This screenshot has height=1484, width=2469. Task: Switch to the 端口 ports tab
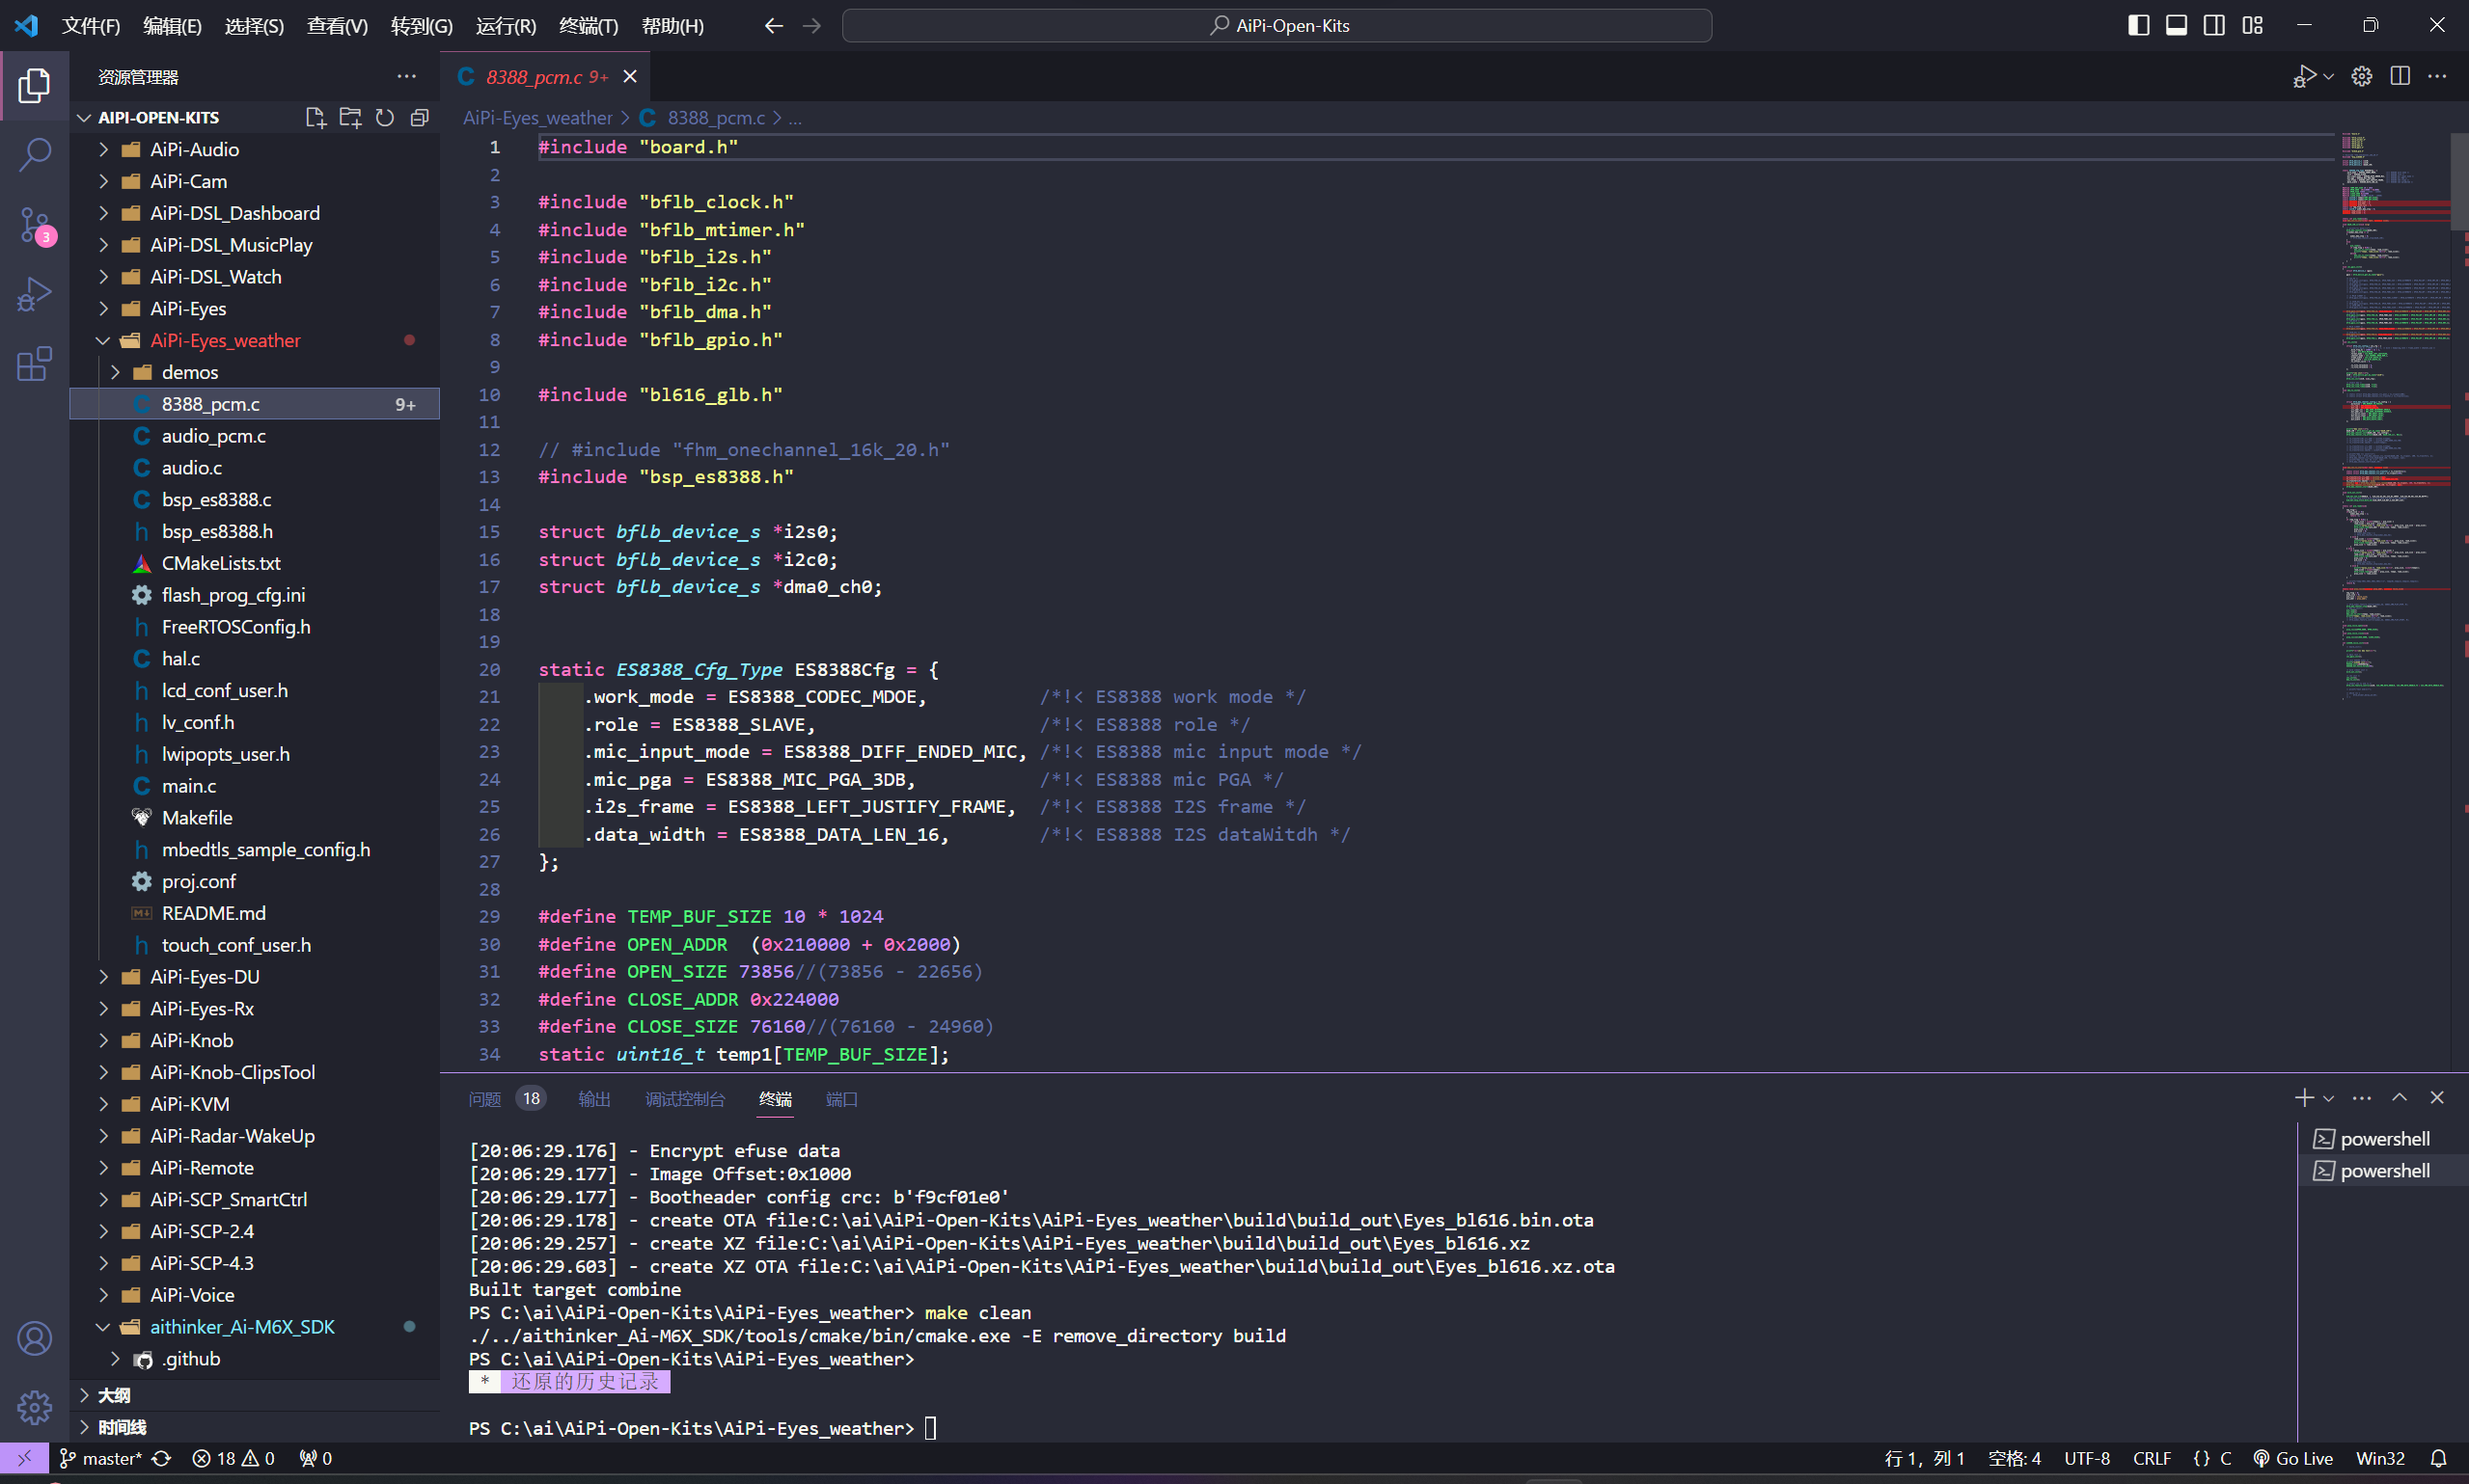841,1099
